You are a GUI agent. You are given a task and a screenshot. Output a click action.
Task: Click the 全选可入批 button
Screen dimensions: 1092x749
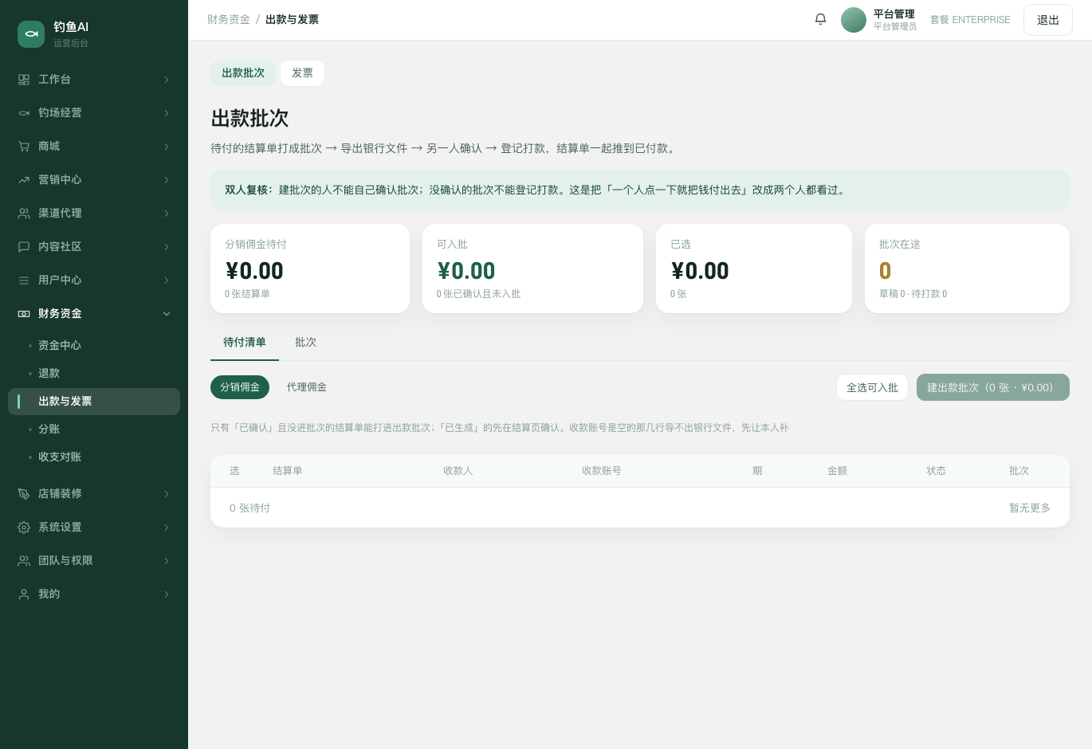click(x=872, y=387)
